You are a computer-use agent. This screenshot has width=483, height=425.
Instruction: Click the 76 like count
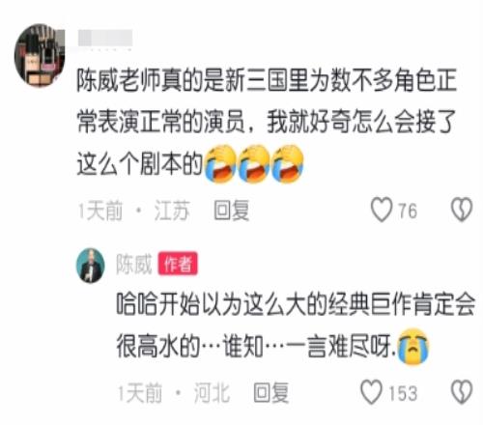click(408, 211)
